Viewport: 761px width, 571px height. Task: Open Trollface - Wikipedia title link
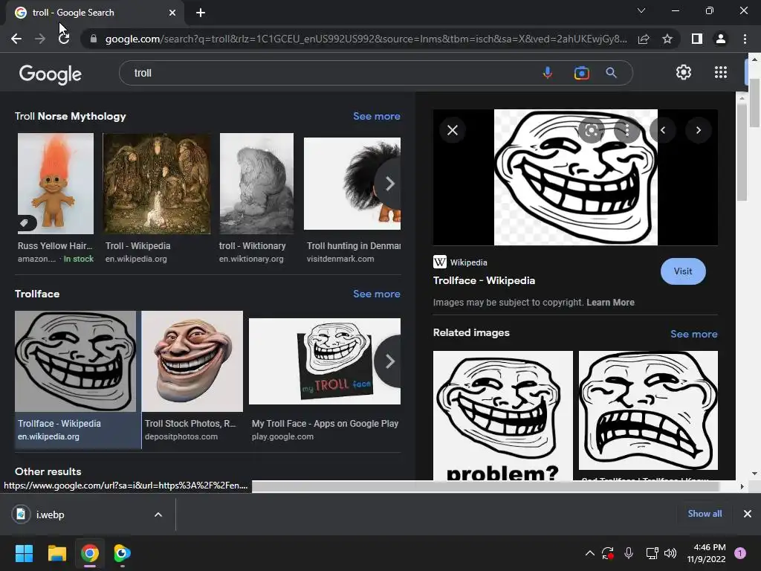484,280
